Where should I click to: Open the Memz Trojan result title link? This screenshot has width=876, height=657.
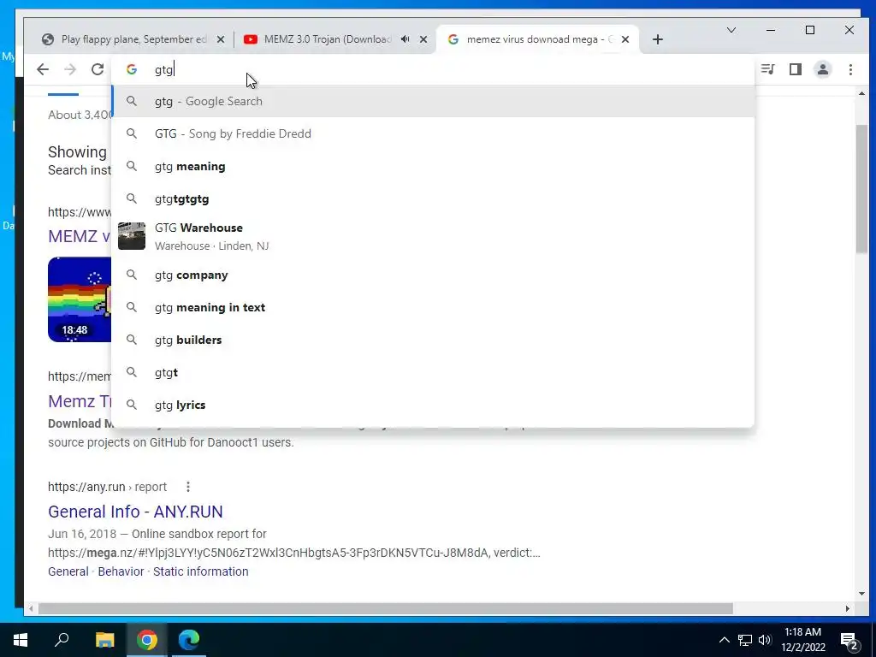click(x=80, y=401)
